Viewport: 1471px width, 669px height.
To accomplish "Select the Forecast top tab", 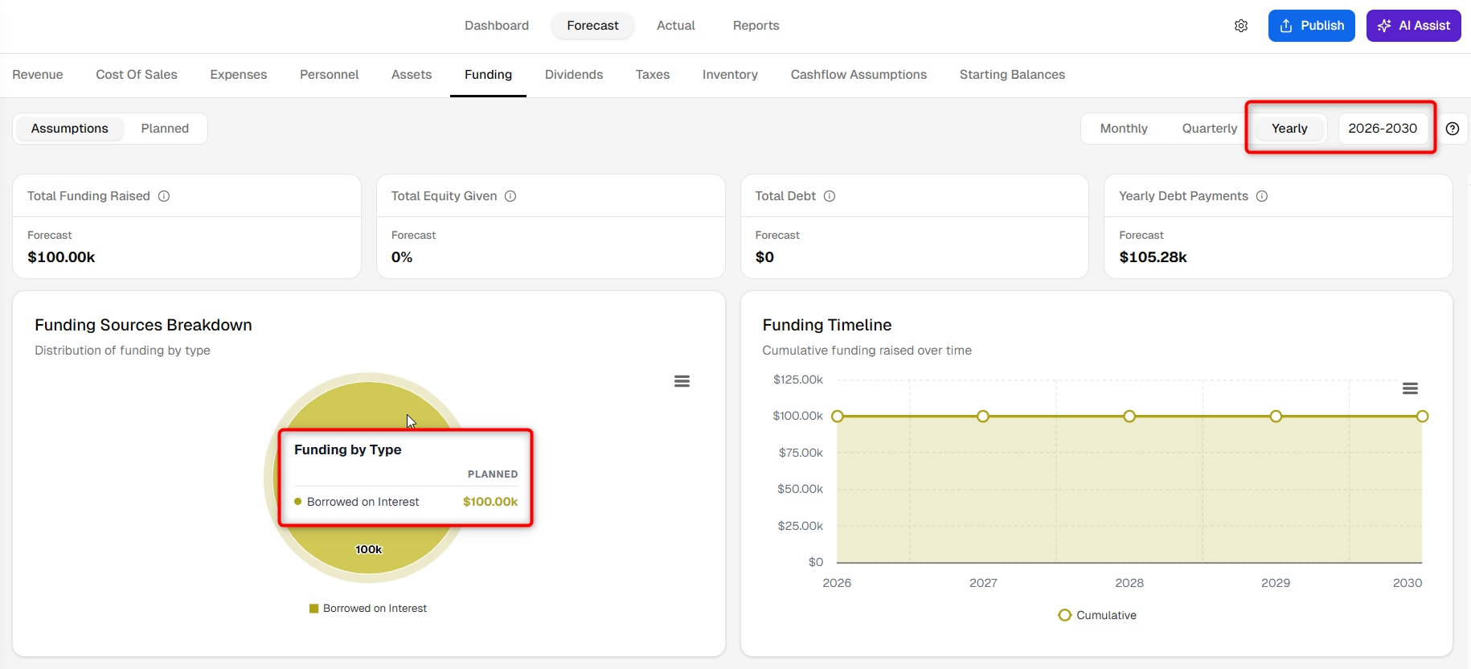I will tap(592, 26).
